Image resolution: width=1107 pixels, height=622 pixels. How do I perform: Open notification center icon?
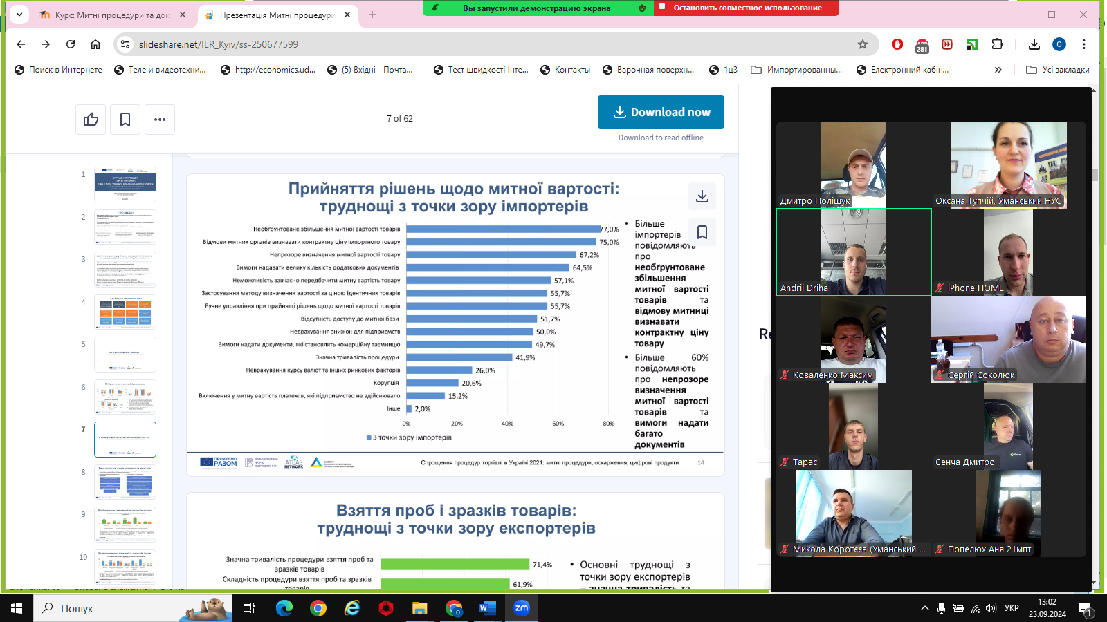(x=1085, y=609)
